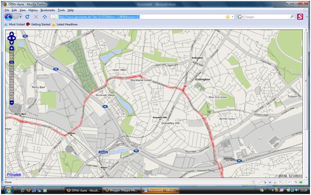Switch to Blogger Mappa Me taskbar button
Image resolution: width=311 pixels, height=195 pixels.
click(122, 190)
